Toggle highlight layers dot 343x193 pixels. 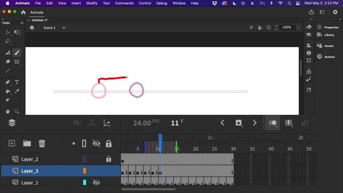tap(74, 144)
